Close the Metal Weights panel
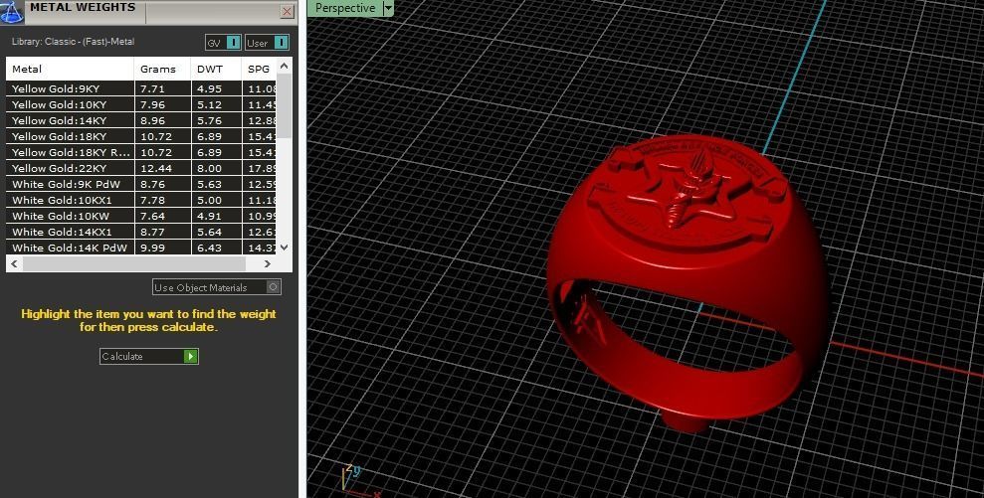Screen dimensions: 984x498 (x=287, y=11)
